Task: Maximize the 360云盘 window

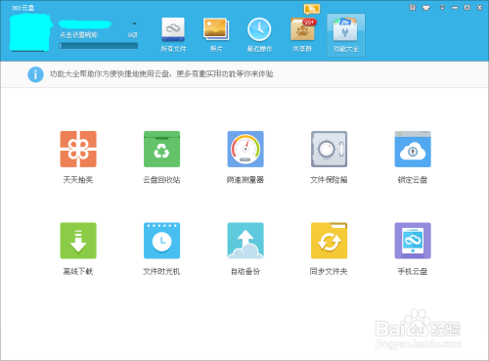Action: pos(467,8)
